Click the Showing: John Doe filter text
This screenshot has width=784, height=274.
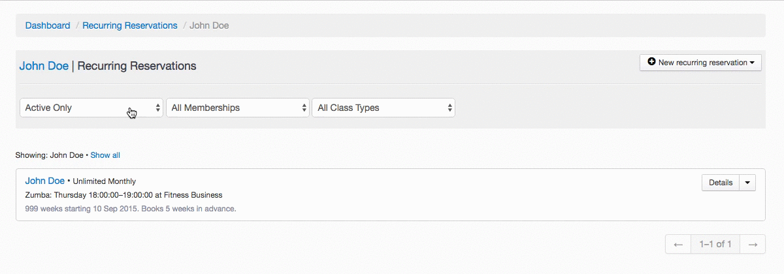pyautogui.click(x=50, y=155)
